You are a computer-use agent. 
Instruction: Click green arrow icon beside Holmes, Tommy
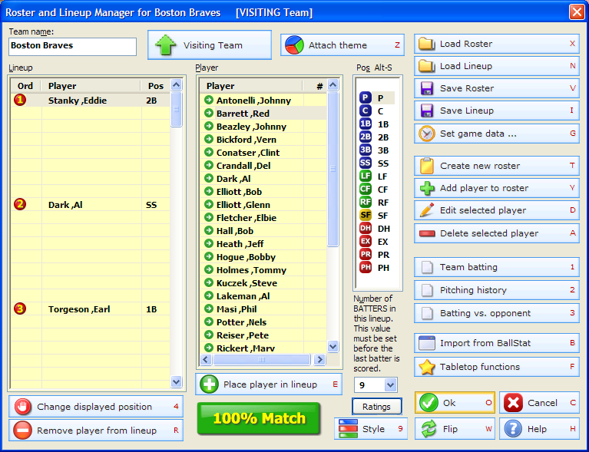209,269
